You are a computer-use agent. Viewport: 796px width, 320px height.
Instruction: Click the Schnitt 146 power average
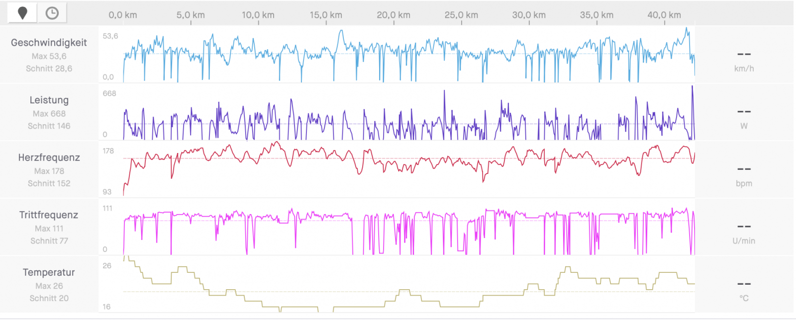click(x=49, y=126)
